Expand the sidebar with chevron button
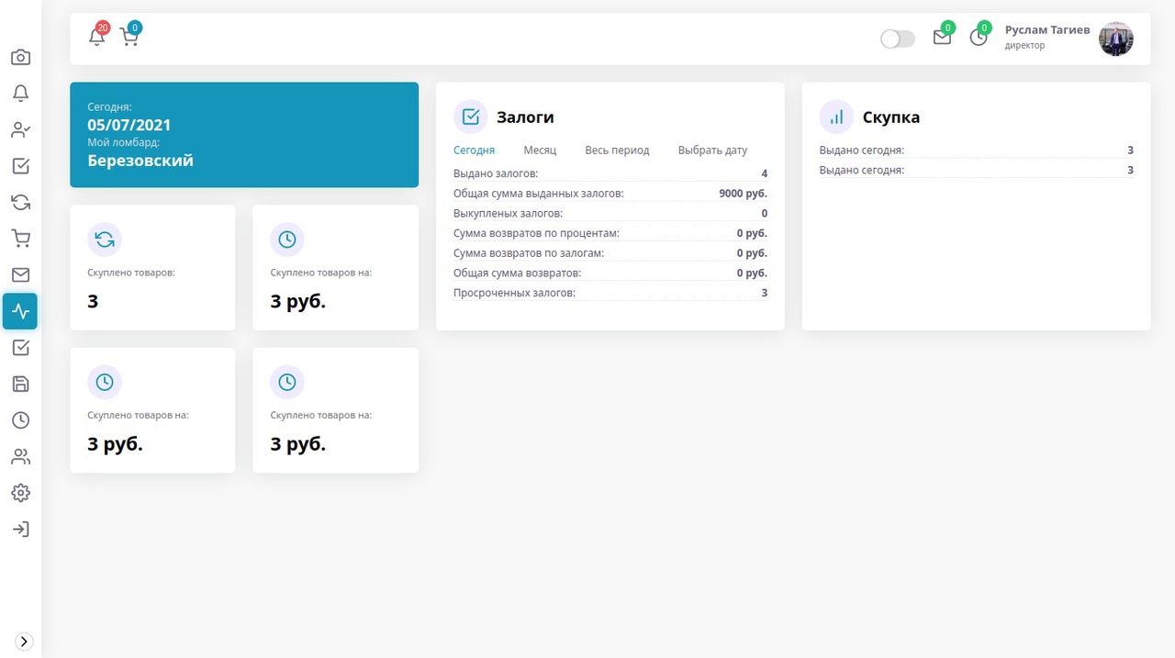The width and height of the screenshot is (1175, 658). [x=25, y=641]
